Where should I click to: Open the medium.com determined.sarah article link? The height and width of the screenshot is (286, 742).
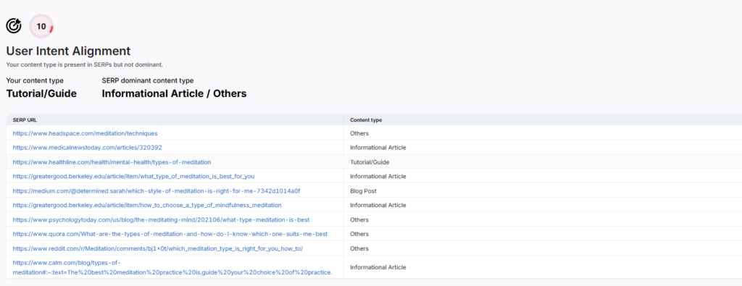click(157, 191)
